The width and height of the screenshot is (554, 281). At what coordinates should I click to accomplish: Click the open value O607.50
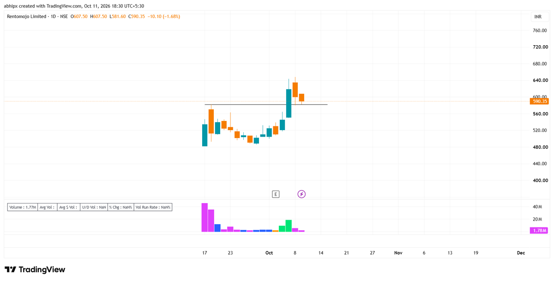click(x=79, y=16)
